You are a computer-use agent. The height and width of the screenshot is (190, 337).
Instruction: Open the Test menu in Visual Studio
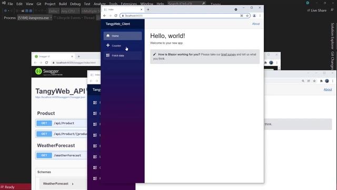(x=87, y=4)
